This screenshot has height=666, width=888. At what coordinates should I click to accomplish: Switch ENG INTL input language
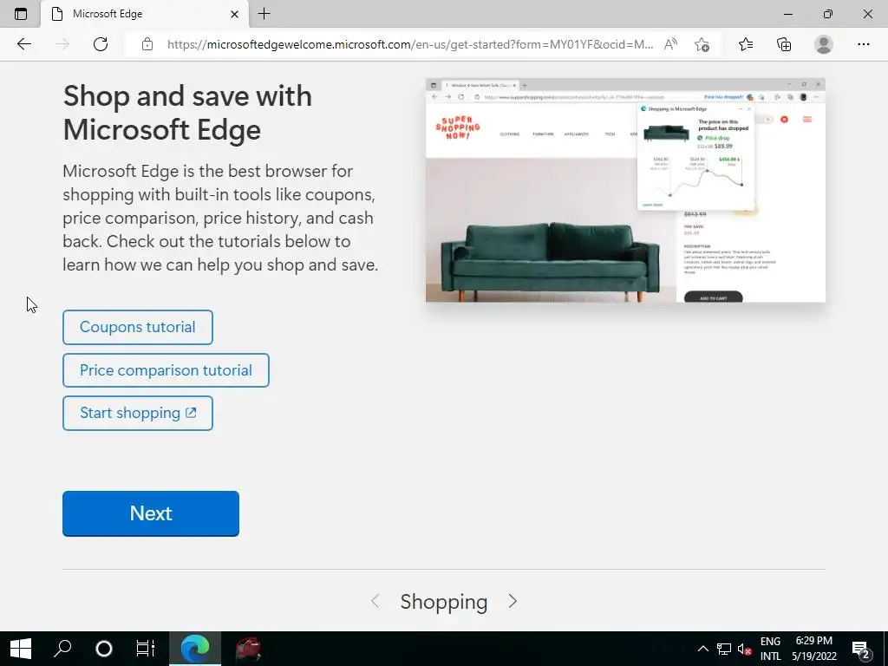point(770,649)
